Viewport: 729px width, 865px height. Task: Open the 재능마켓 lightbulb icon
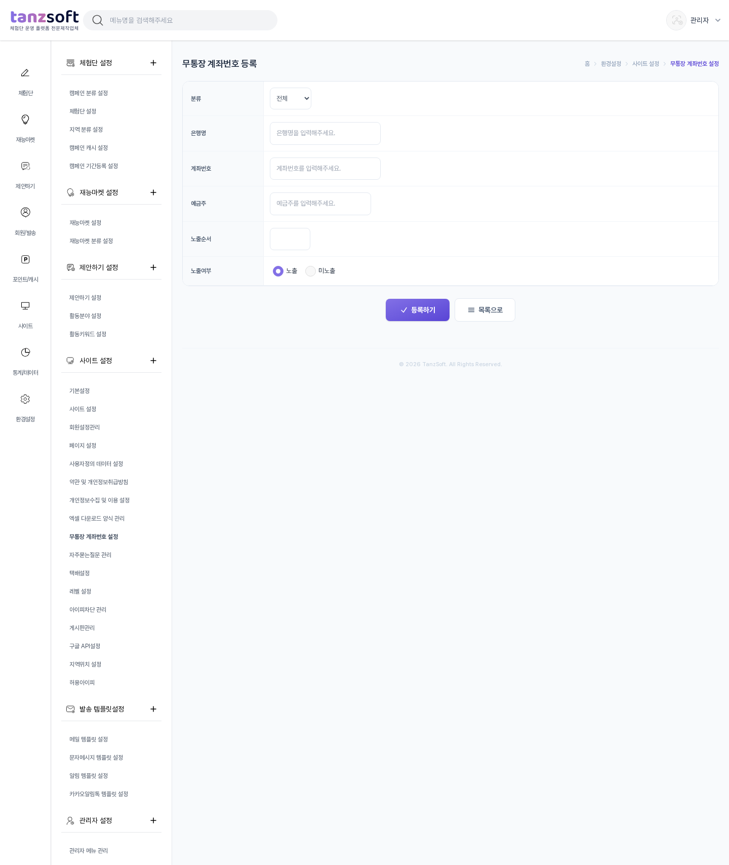click(25, 120)
